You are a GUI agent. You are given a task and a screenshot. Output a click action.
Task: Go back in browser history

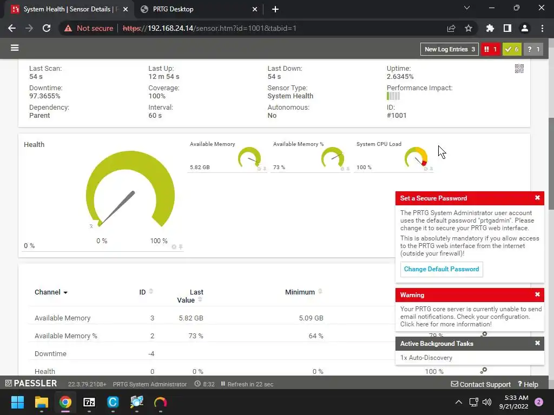(12, 28)
